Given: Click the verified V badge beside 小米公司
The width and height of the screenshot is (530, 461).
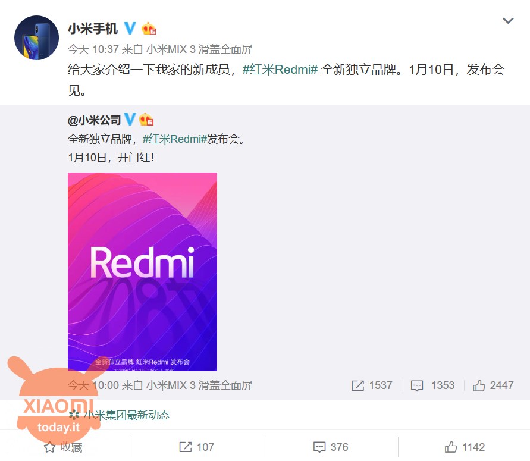Looking at the screenshot, I should click(130, 120).
